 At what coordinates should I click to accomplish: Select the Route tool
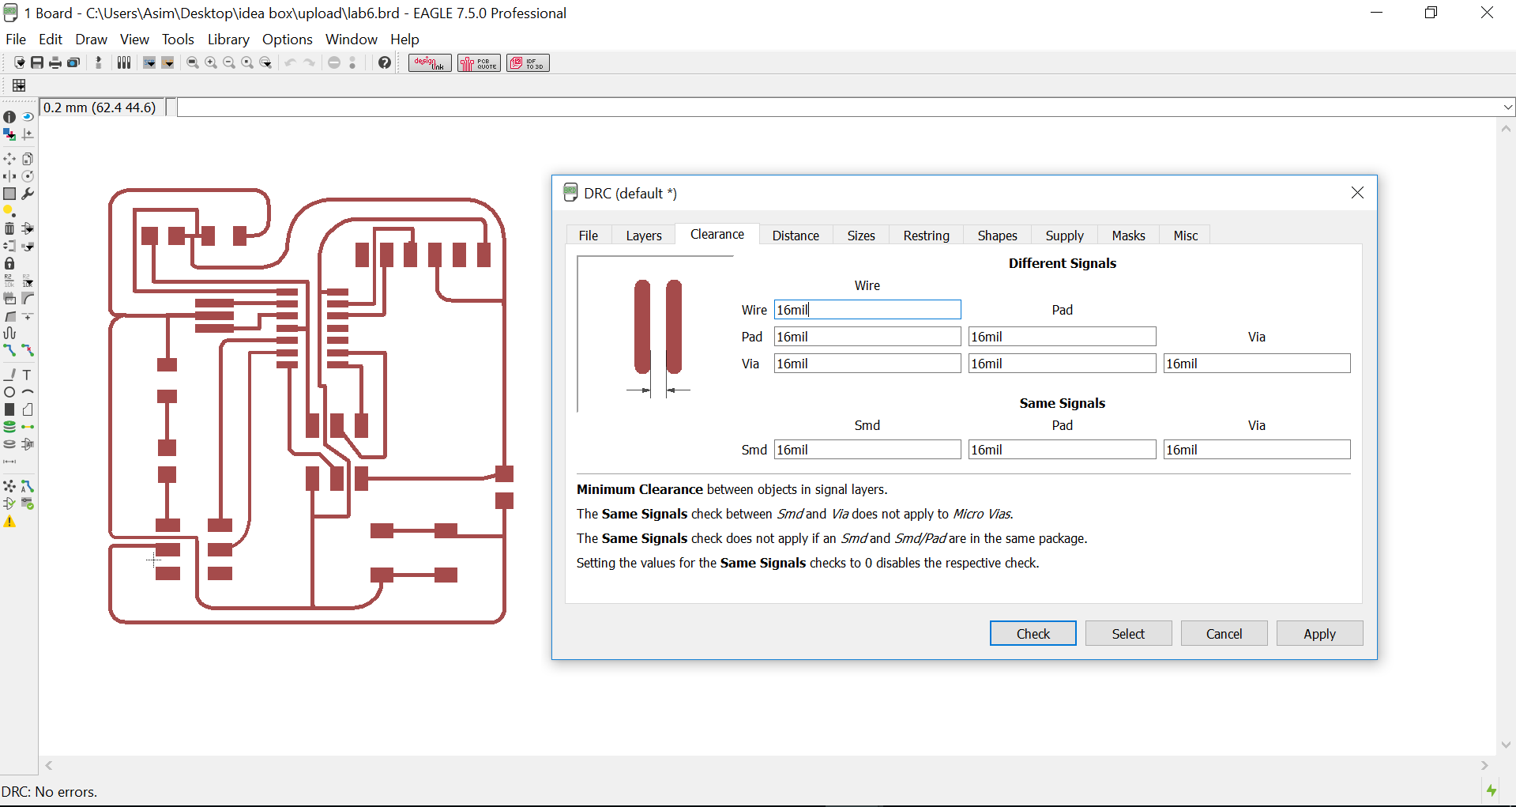(x=9, y=350)
